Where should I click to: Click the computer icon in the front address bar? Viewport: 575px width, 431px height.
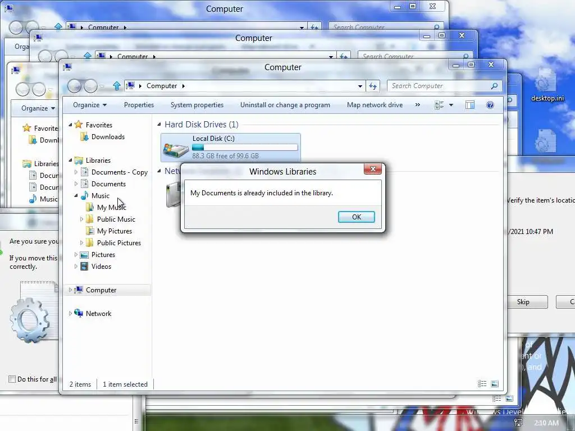130,86
